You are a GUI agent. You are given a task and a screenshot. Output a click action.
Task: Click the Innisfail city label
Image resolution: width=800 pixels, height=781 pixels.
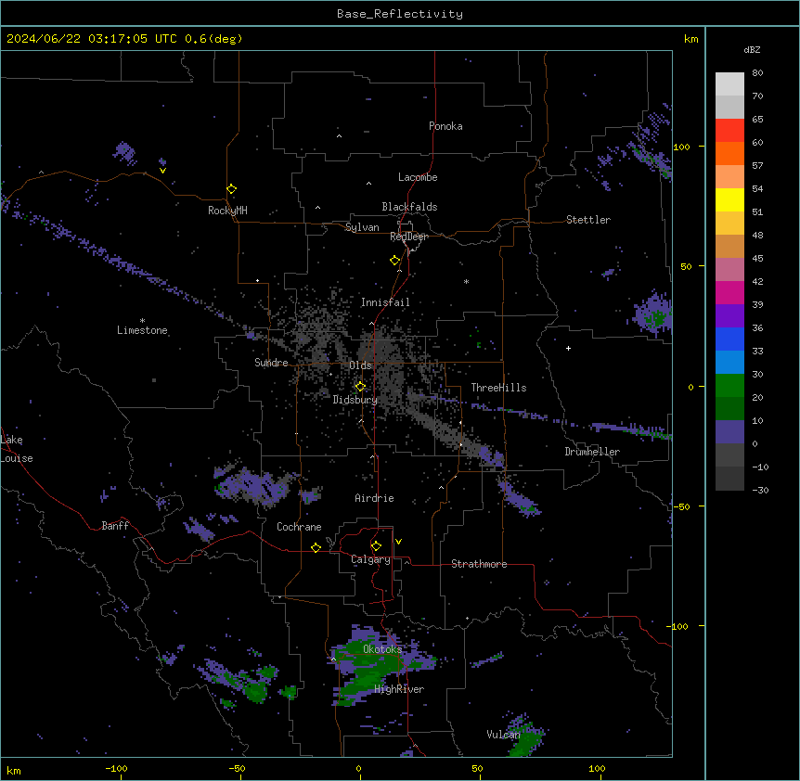[x=385, y=302]
